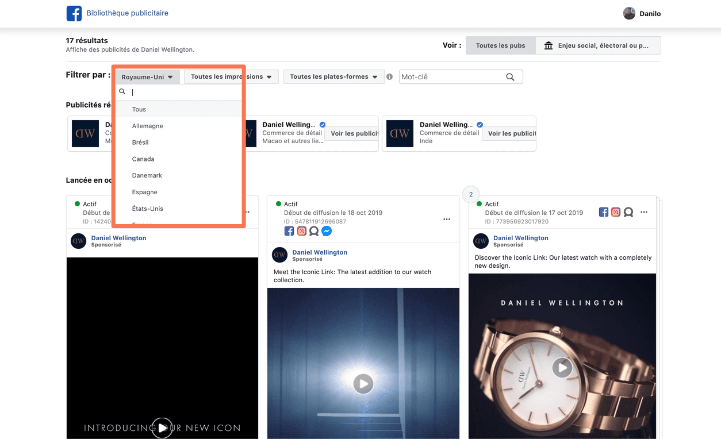Viewport: 721px width, 439px height.
Task: Select Tous in the country list
Action: click(178, 109)
